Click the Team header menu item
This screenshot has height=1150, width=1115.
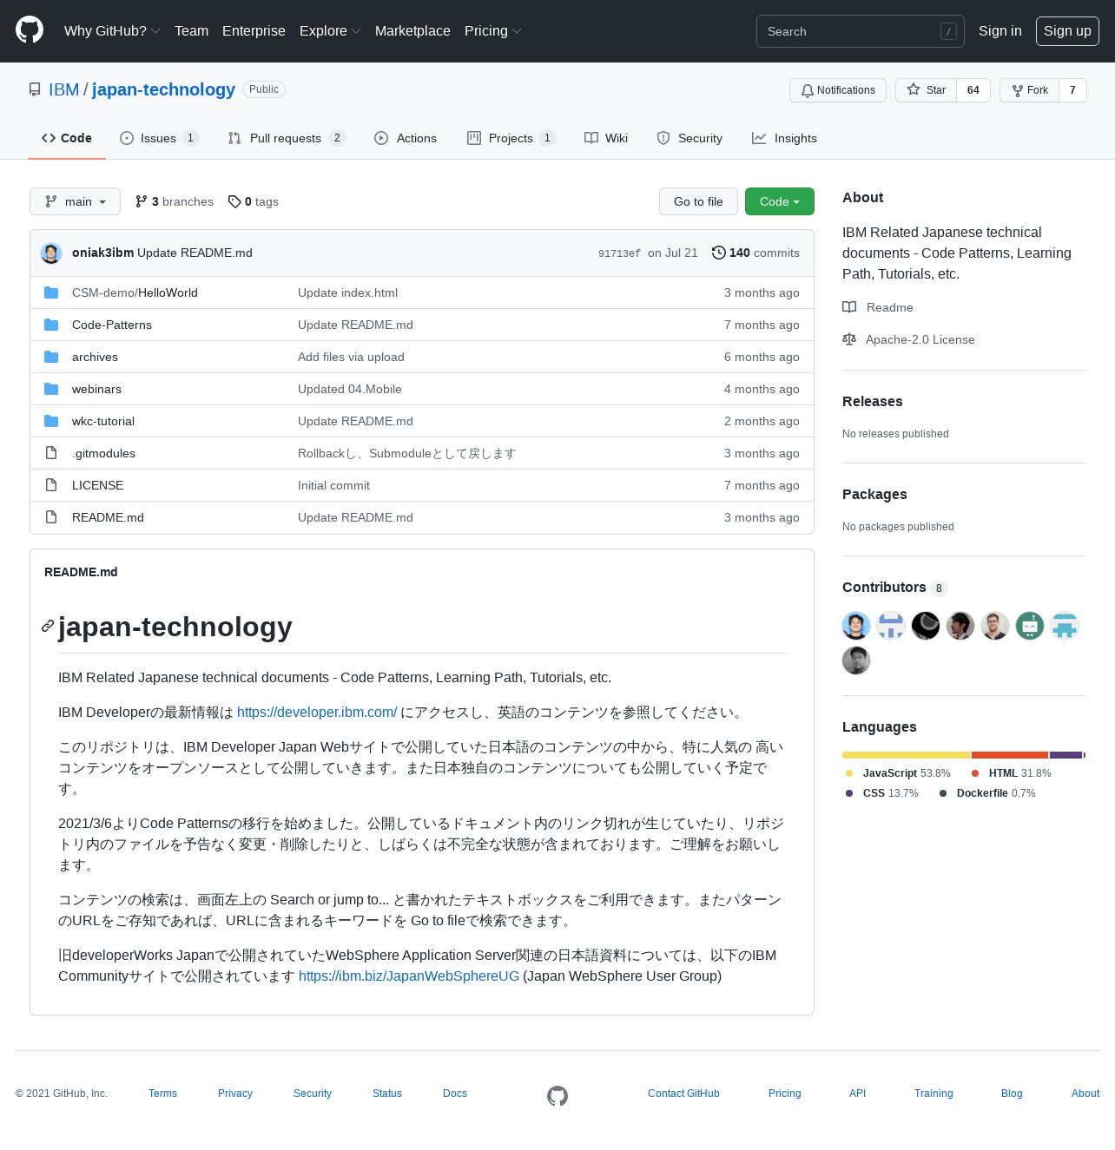[191, 30]
